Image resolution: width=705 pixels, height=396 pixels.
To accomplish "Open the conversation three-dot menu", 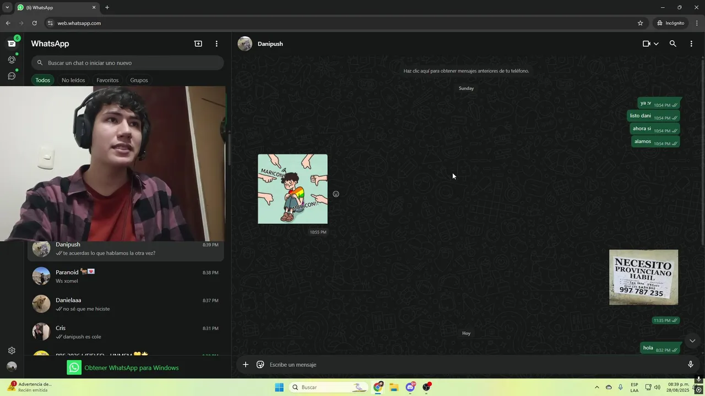I will tap(691, 43).
